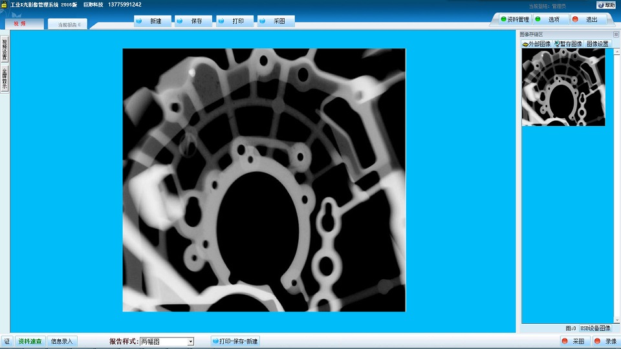Click the top toolbar 采图 capture button
Image resolution: width=621 pixels, height=349 pixels.
(276, 21)
